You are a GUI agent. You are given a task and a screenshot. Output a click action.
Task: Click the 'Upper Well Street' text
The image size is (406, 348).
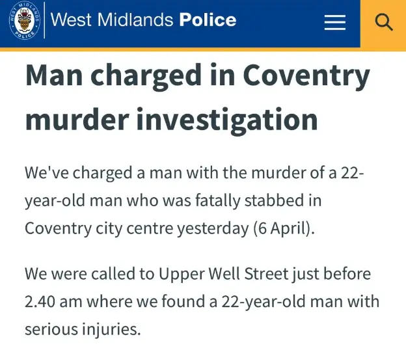tap(223, 274)
